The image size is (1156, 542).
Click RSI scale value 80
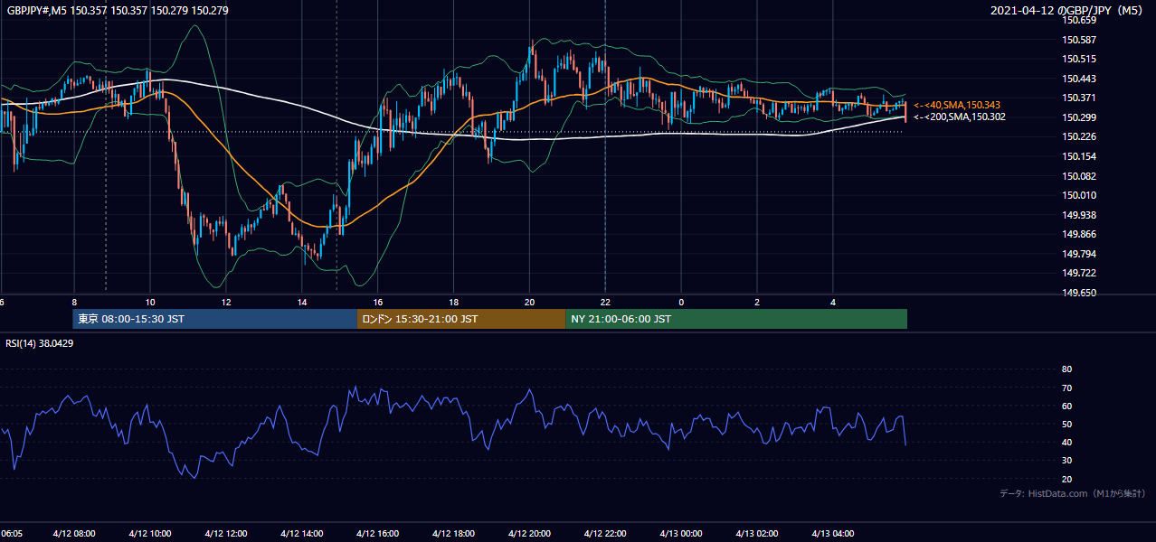(1066, 369)
